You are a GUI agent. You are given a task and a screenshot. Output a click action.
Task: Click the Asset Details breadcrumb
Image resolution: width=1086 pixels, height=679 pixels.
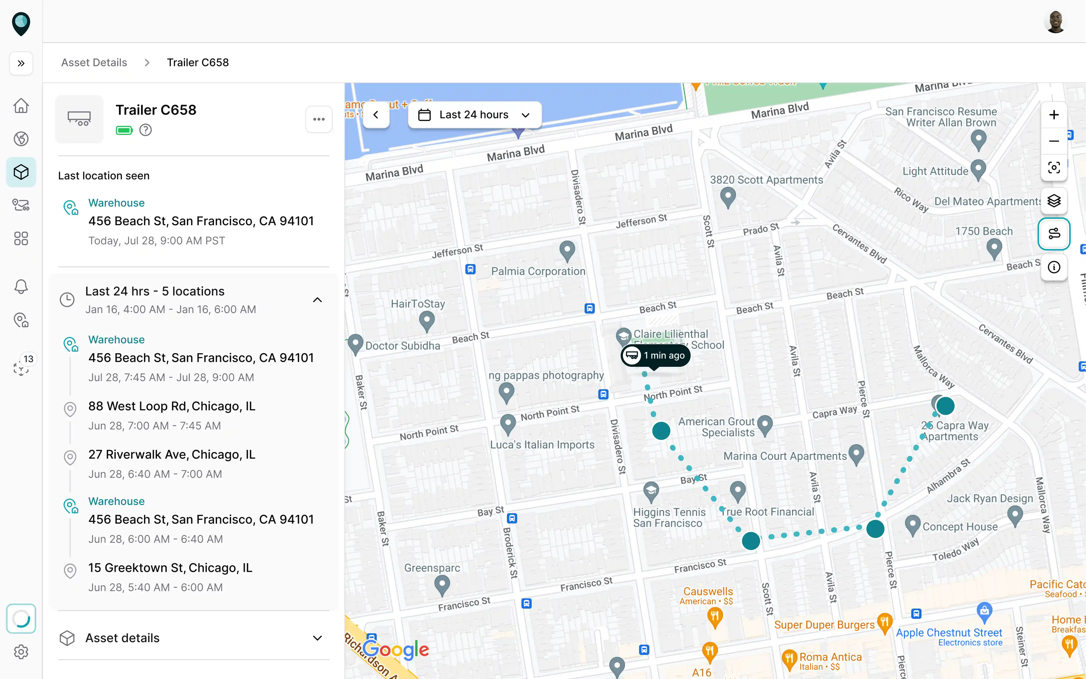94,62
